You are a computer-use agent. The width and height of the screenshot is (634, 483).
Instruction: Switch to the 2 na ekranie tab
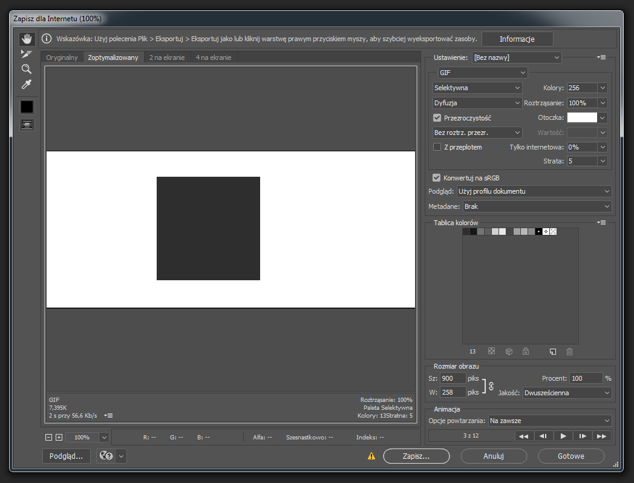(x=167, y=57)
